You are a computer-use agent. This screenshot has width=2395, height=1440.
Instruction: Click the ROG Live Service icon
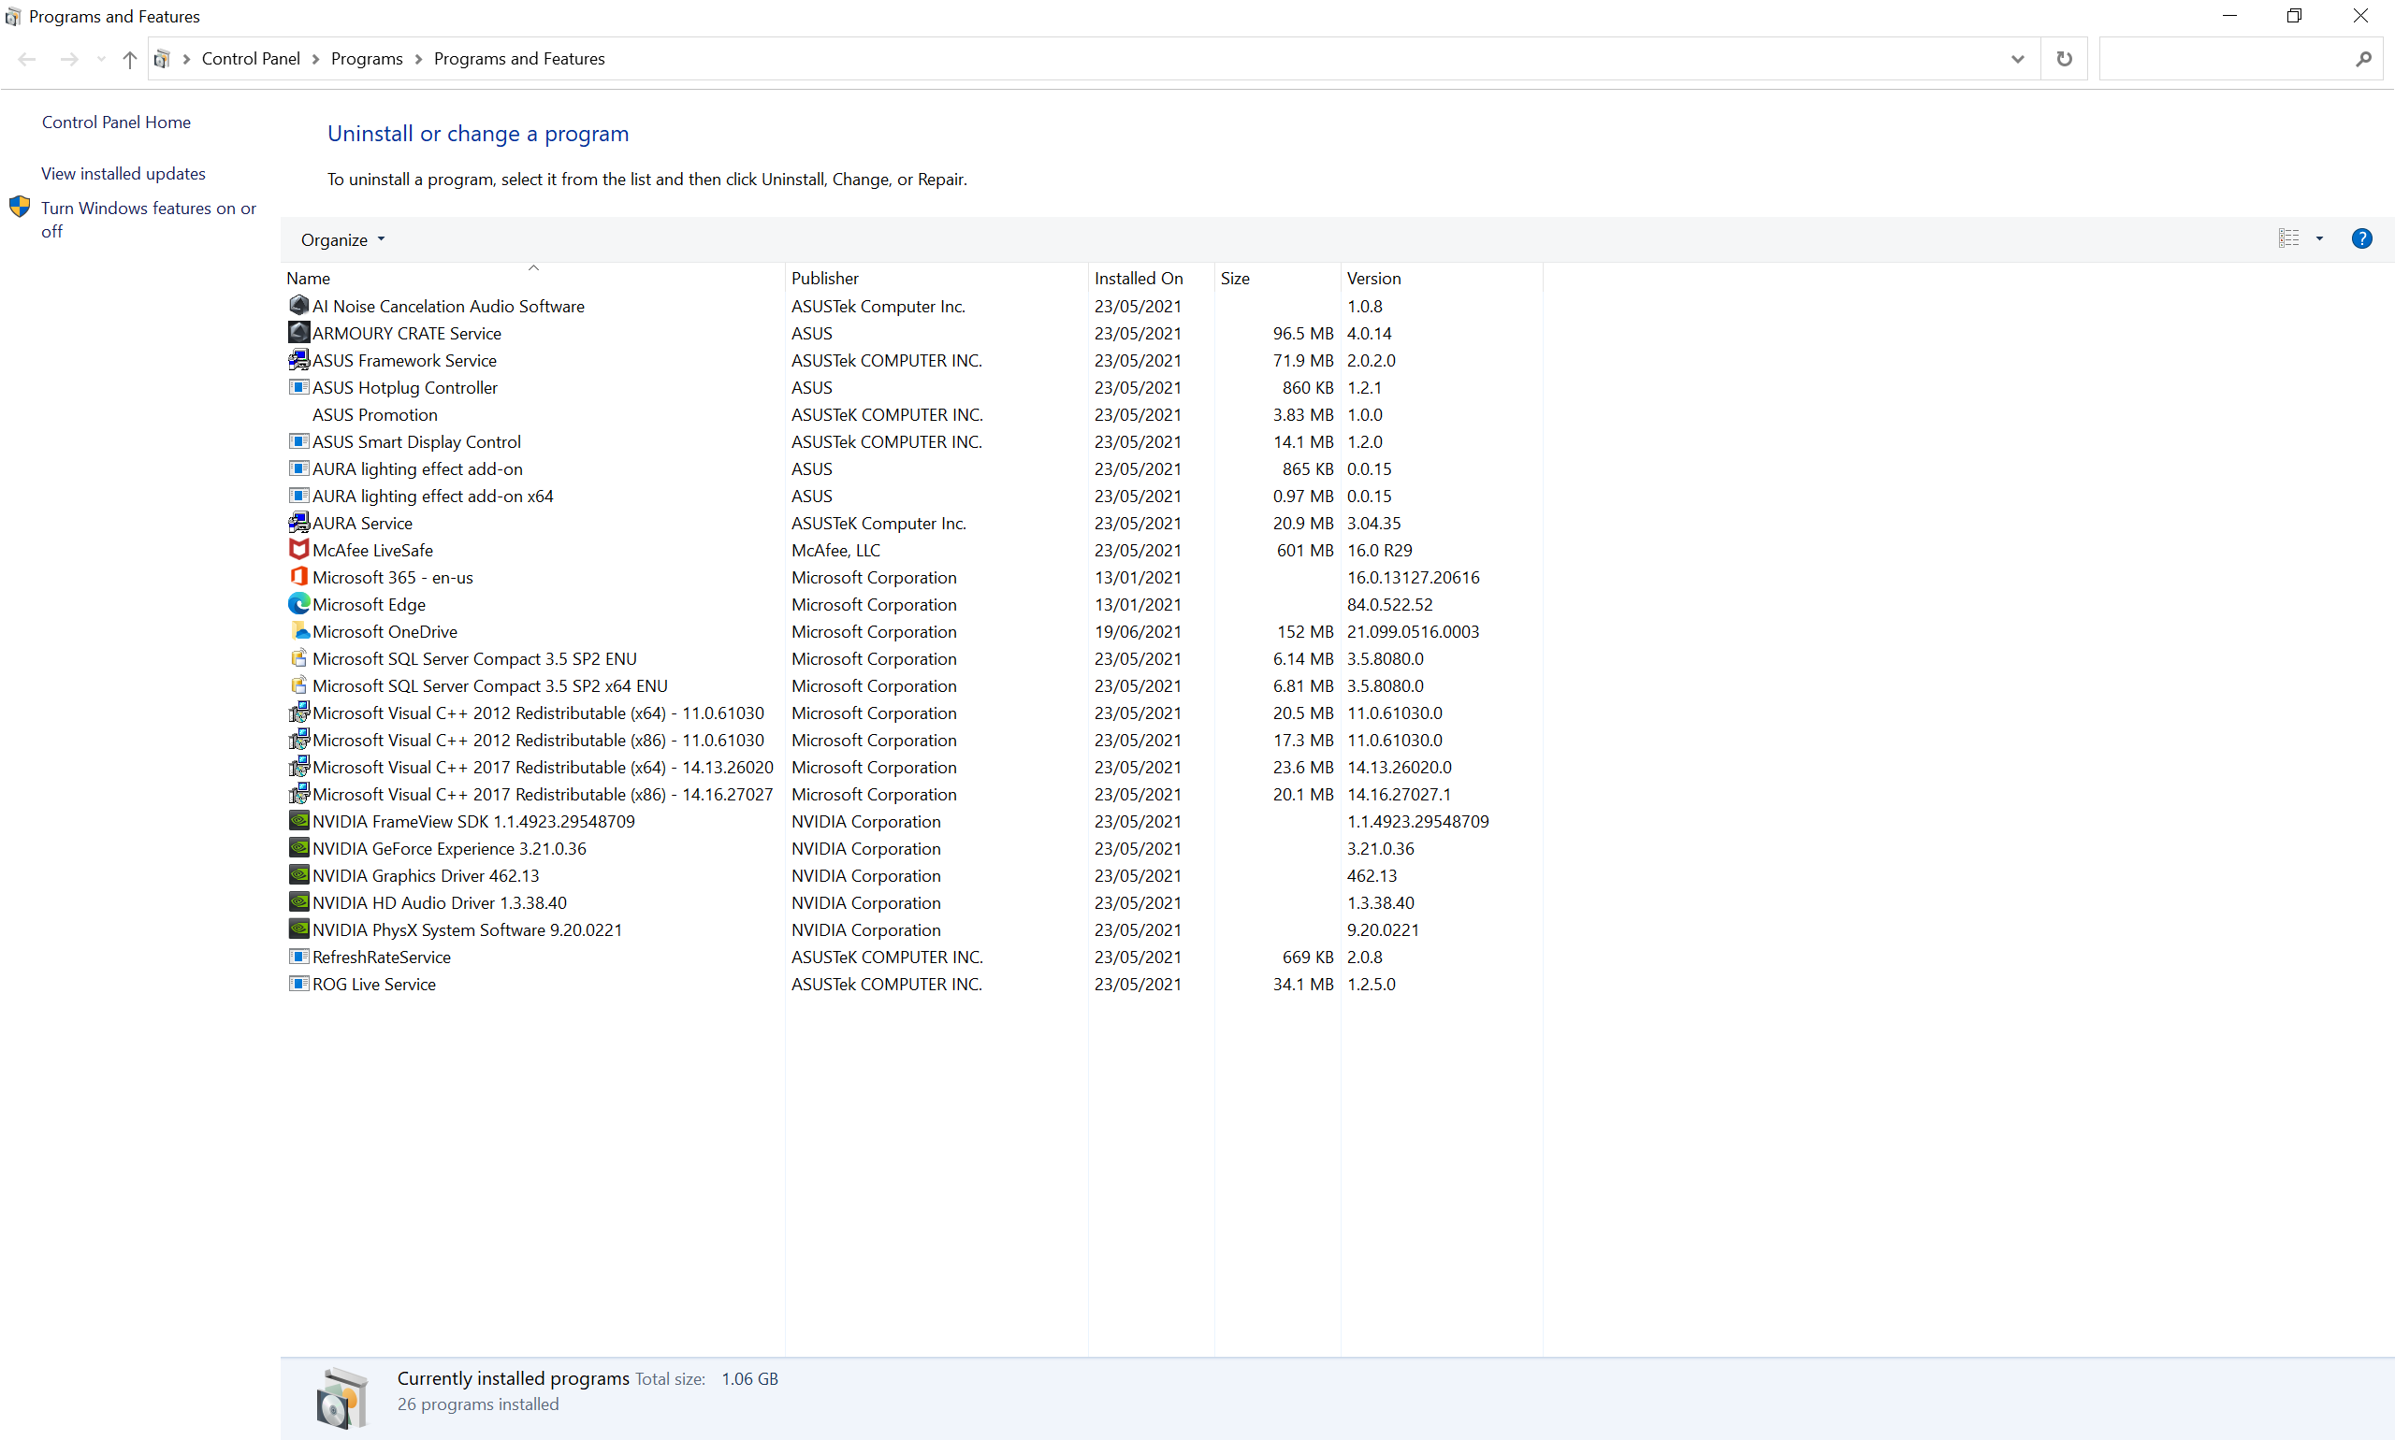(x=299, y=983)
